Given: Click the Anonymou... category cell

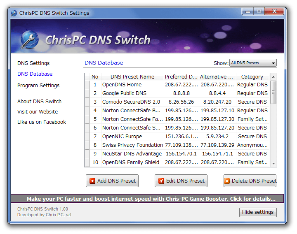Looking at the screenshot, I should (x=252, y=145).
